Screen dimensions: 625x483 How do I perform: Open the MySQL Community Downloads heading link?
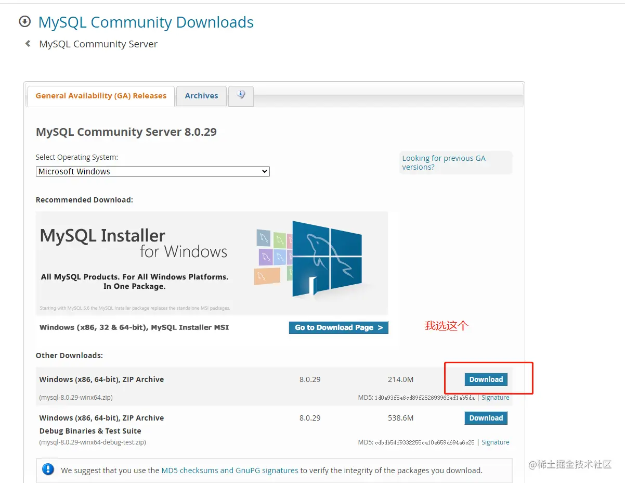click(146, 22)
